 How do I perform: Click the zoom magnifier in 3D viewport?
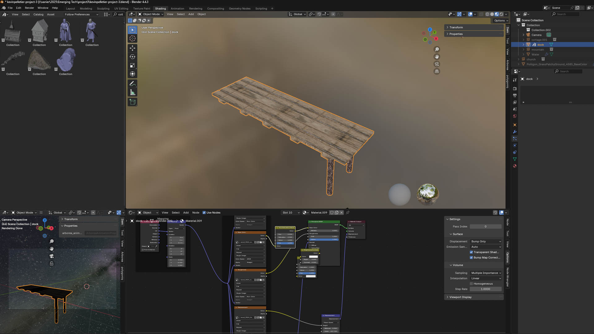coord(437,49)
